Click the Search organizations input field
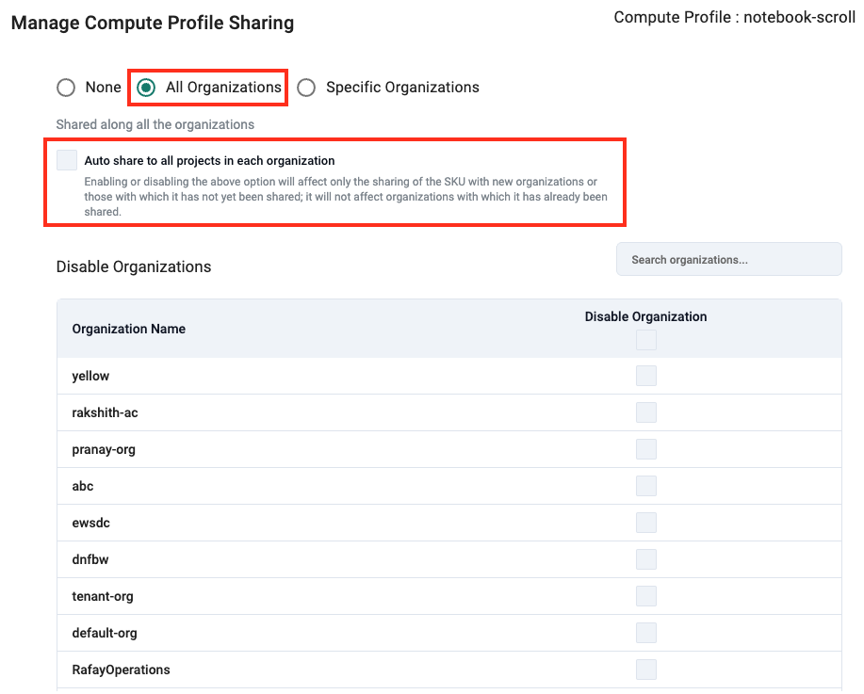This screenshot has width=864, height=694. [x=728, y=260]
